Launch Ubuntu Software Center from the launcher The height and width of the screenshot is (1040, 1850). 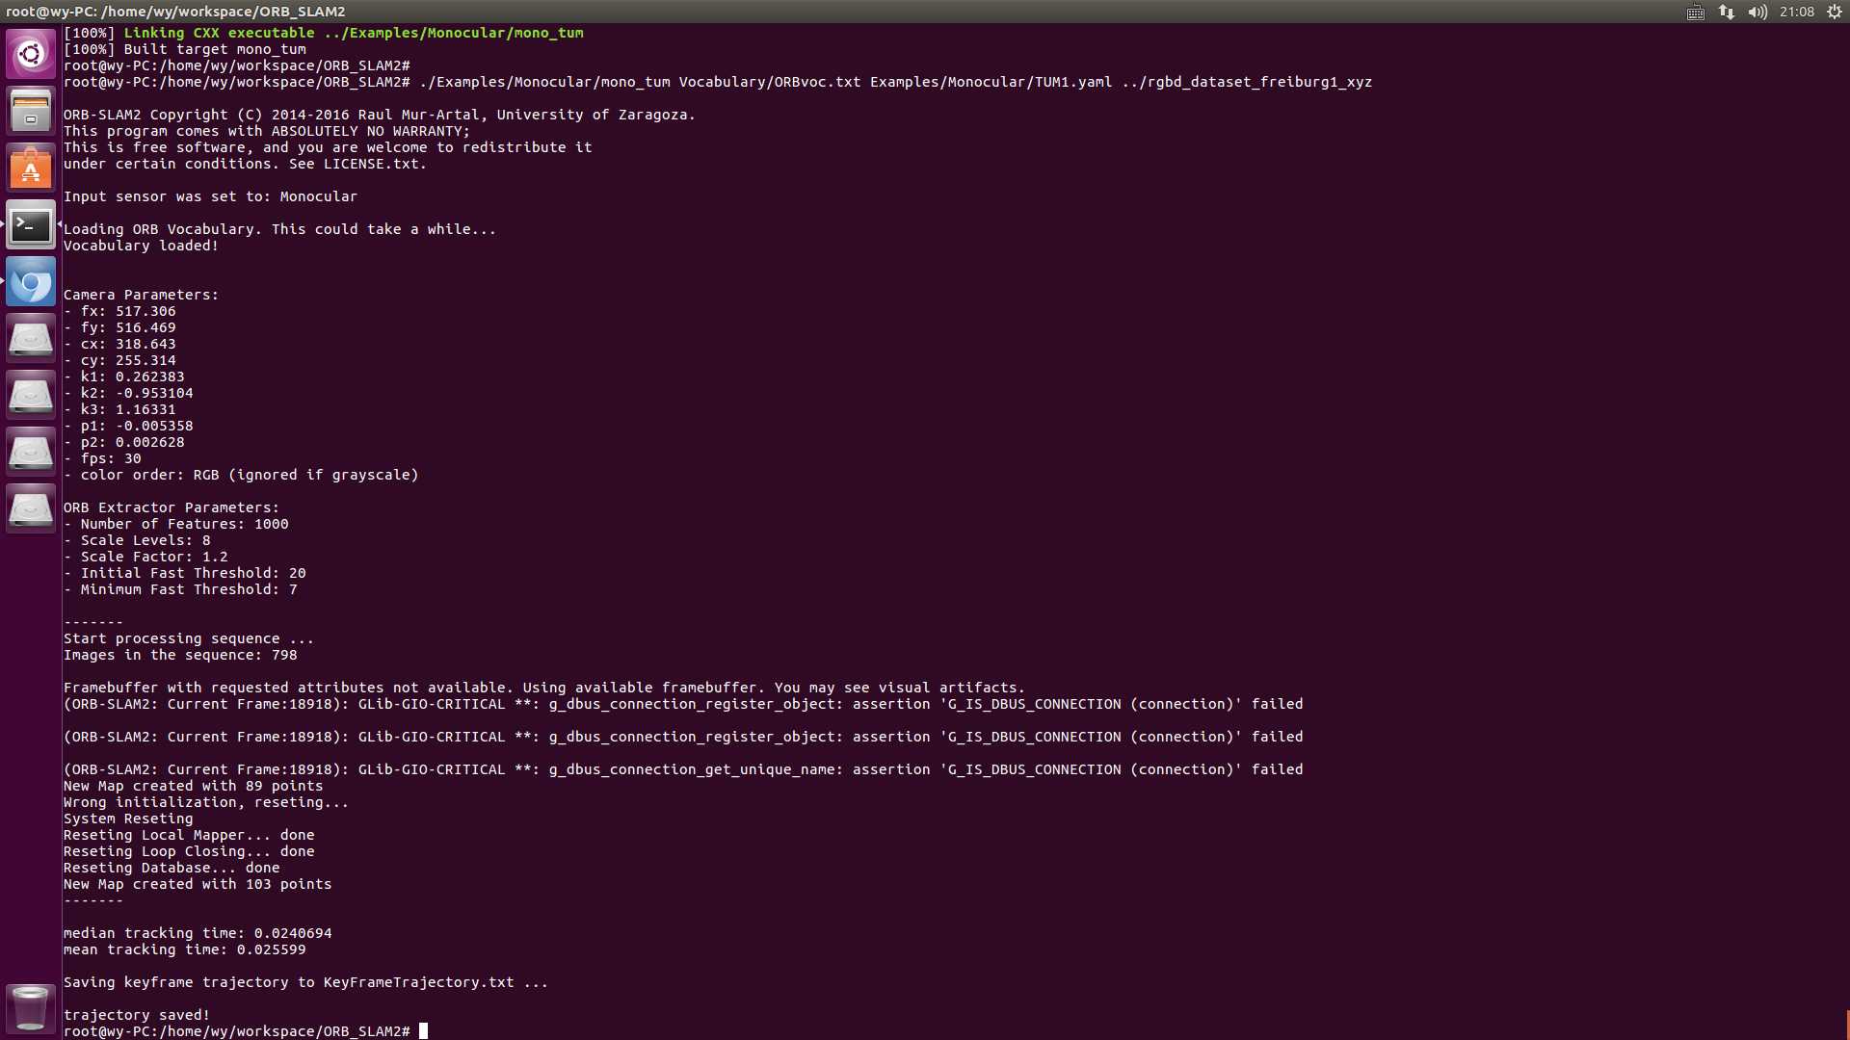[x=31, y=168]
